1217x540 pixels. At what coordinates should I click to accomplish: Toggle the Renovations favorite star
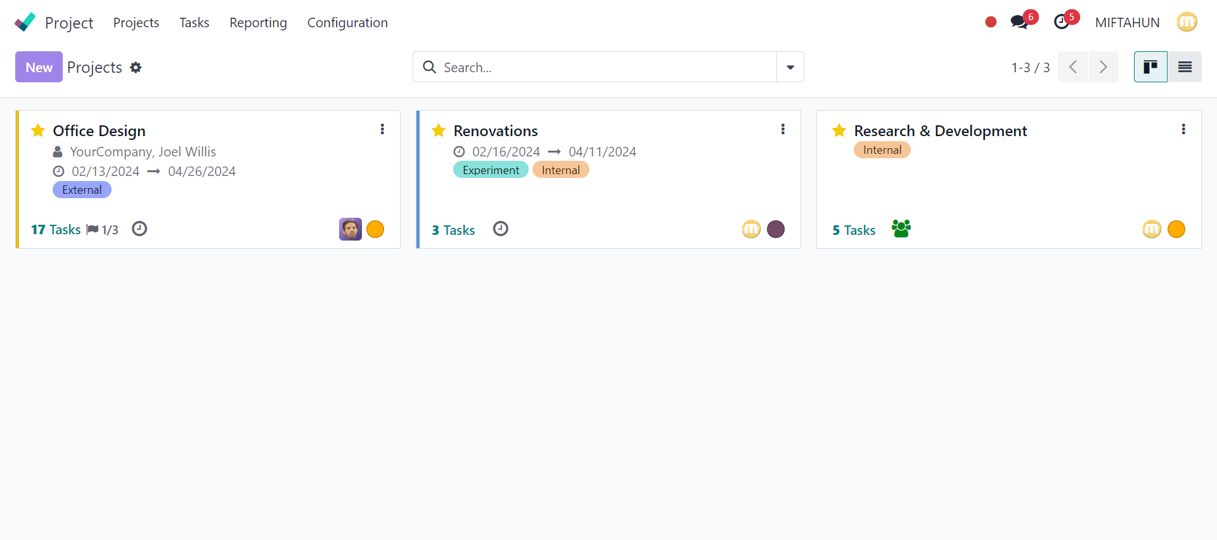[x=439, y=130]
